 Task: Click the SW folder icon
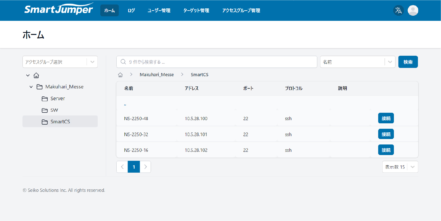[x=45, y=110]
